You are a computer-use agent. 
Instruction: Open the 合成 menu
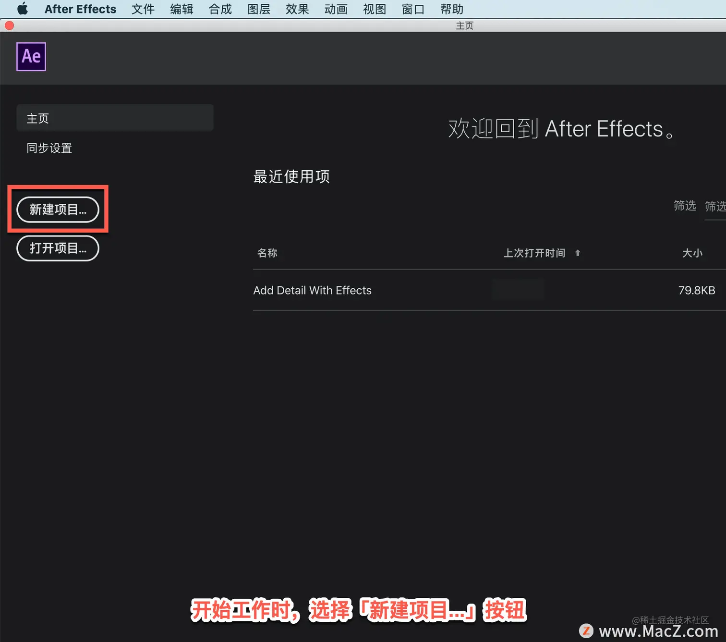click(x=220, y=9)
